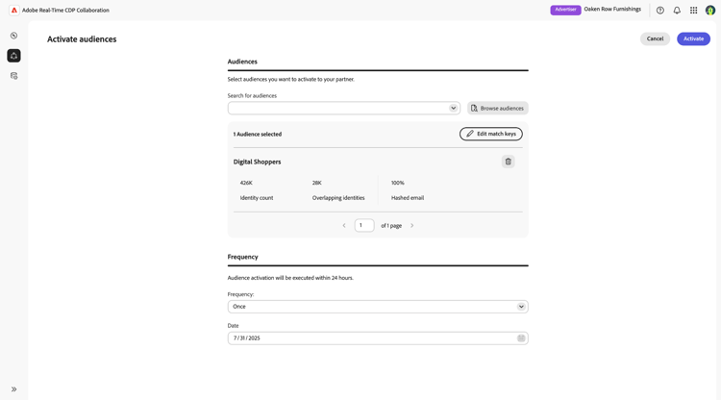Select the highlighted audiences sidebar icon

point(13,56)
